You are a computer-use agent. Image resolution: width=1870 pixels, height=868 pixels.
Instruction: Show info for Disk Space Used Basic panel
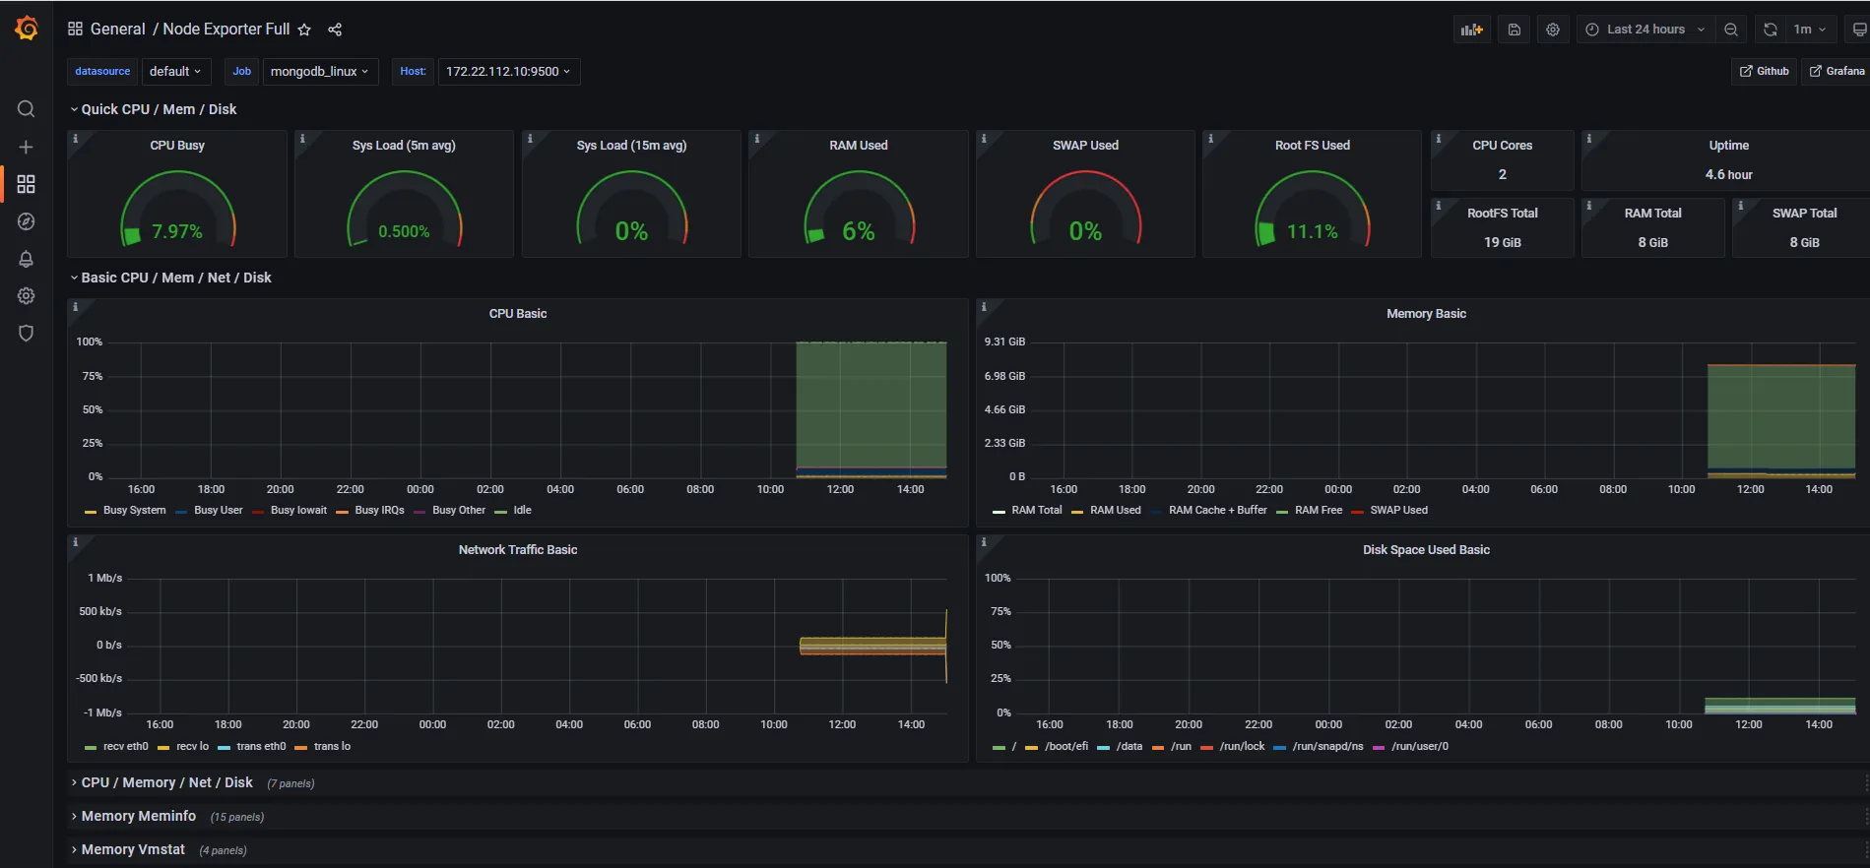(983, 542)
